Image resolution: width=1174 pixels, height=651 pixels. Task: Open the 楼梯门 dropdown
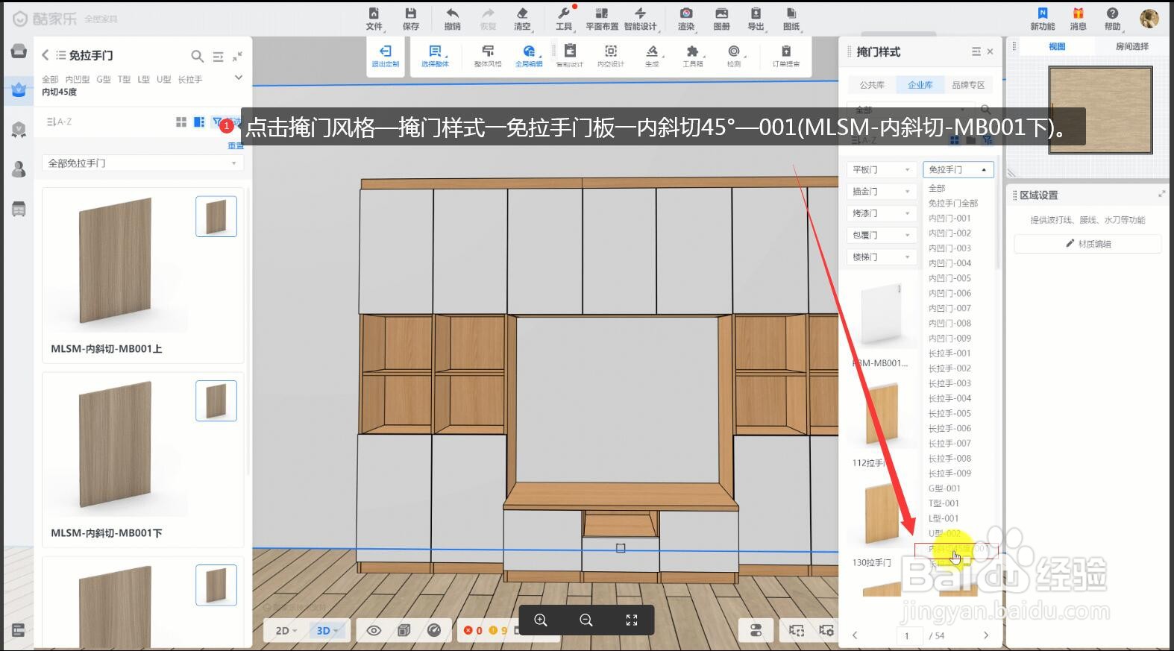tap(881, 257)
